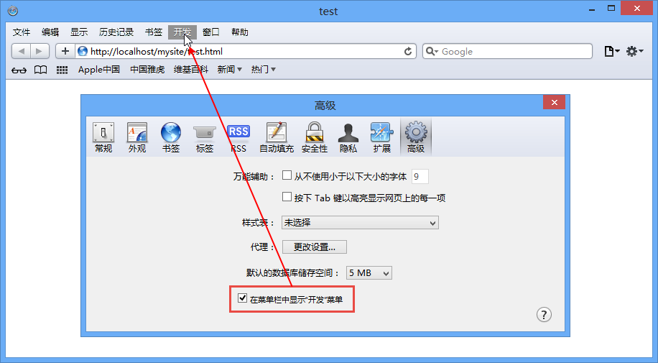
Task: Expand the 新闻 bookmarks folder
Action: point(229,70)
